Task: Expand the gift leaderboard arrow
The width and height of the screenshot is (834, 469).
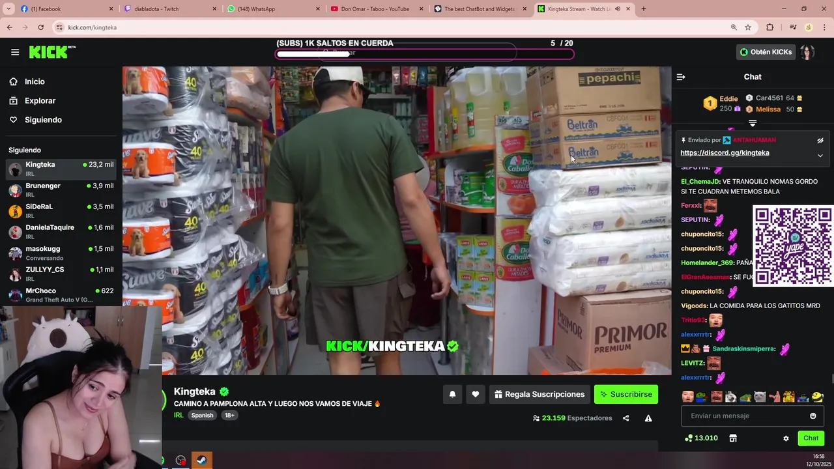Action: pyautogui.click(x=753, y=123)
